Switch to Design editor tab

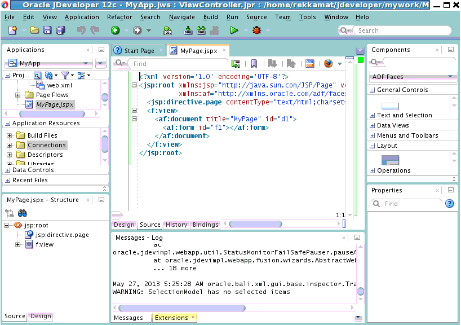tap(124, 225)
